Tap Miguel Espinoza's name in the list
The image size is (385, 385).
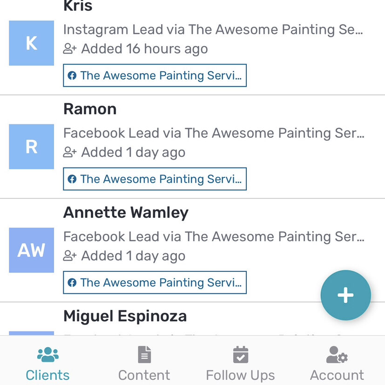coord(125,316)
